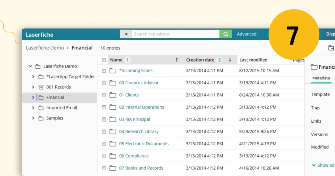Click the 001 Records archive box icon

(x=41, y=87)
